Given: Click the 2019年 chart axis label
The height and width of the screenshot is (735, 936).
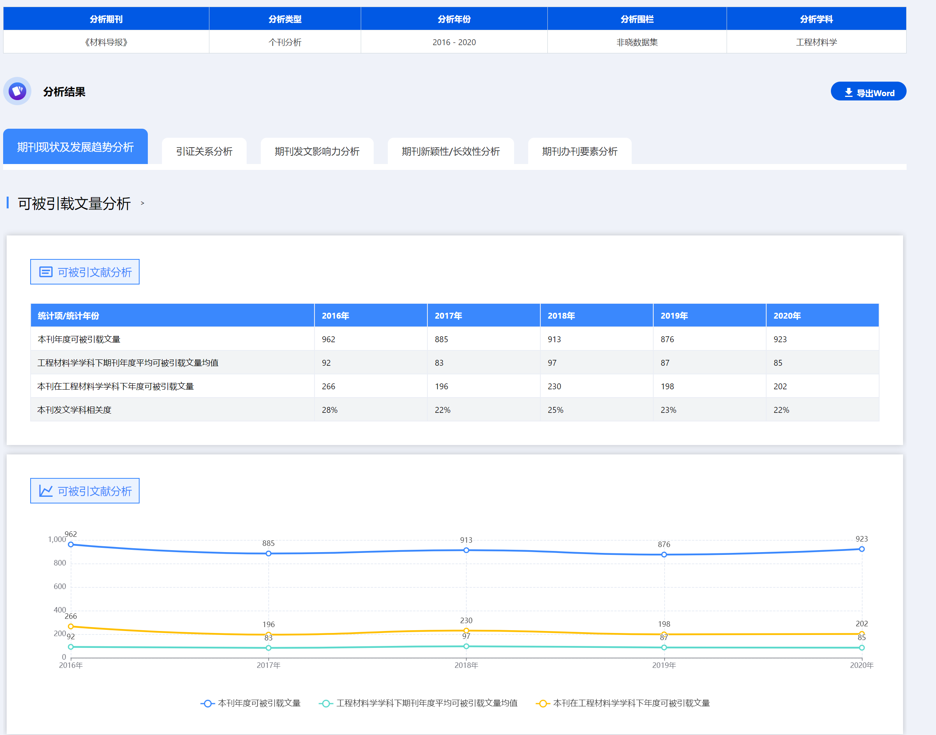Looking at the screenshot, I should tap(664, 665).
